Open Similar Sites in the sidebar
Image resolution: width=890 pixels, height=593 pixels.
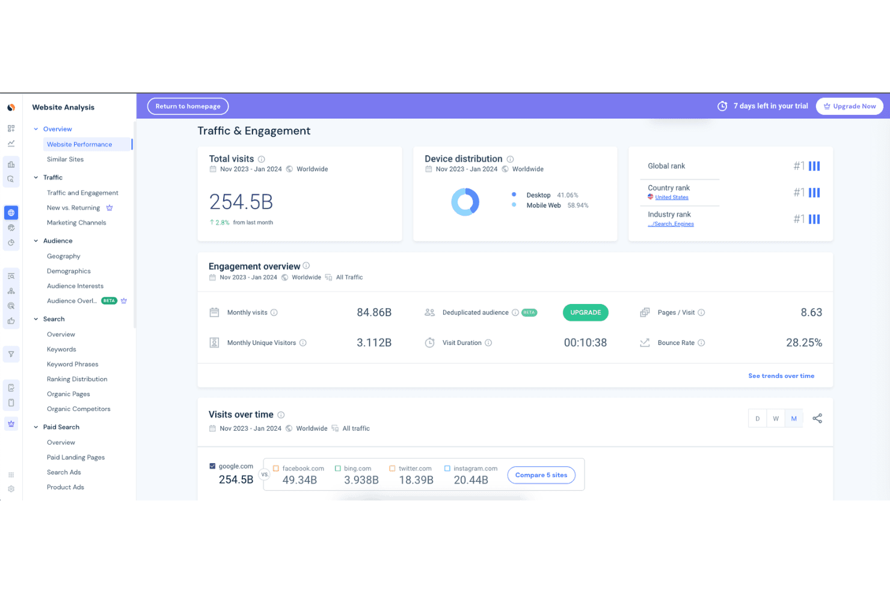66,160
